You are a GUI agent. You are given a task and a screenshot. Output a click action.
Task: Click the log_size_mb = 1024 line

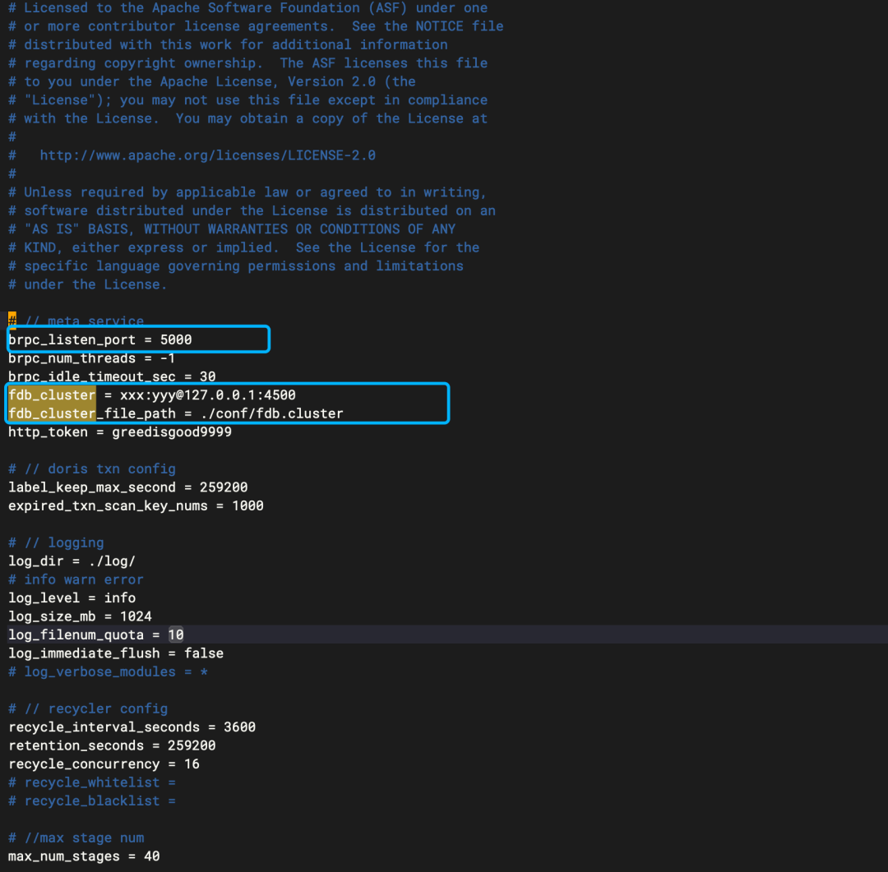(80, 616)
